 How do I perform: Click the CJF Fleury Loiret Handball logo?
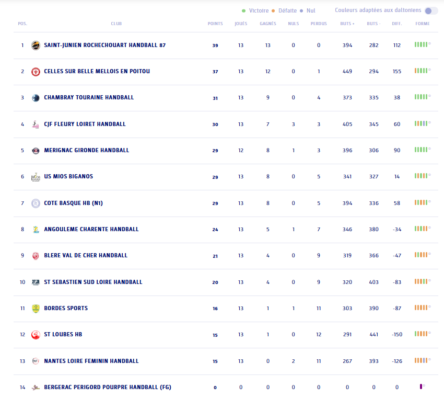click(36, 124)
